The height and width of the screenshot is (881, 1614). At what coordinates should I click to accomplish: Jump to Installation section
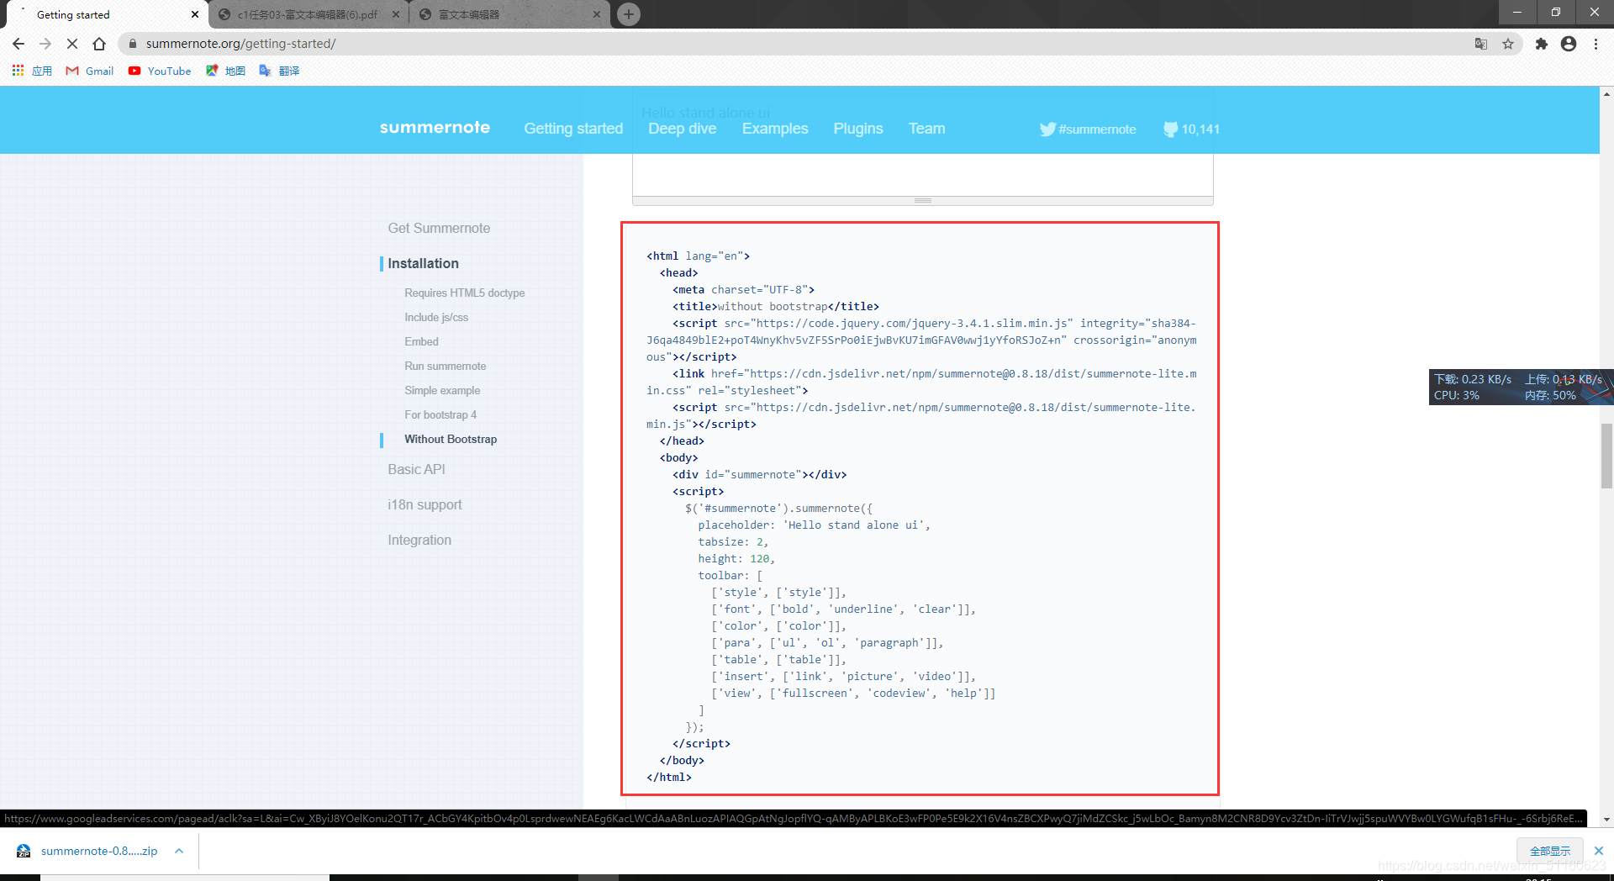(x=423, y=263)
